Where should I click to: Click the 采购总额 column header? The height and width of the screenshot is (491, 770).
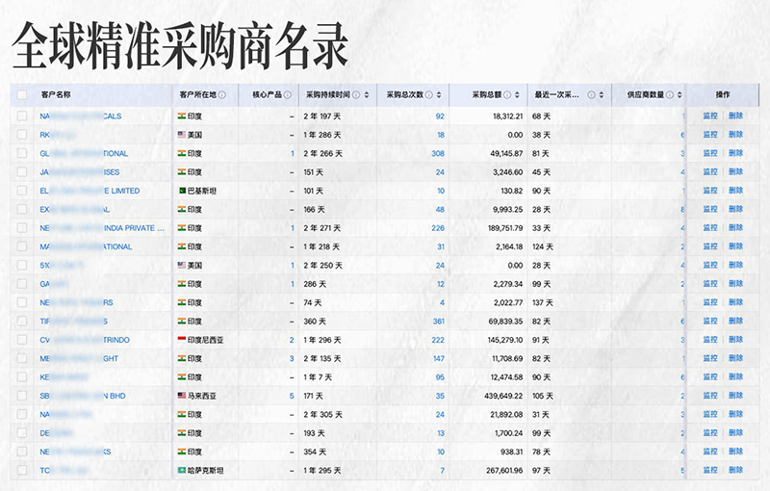487,95
